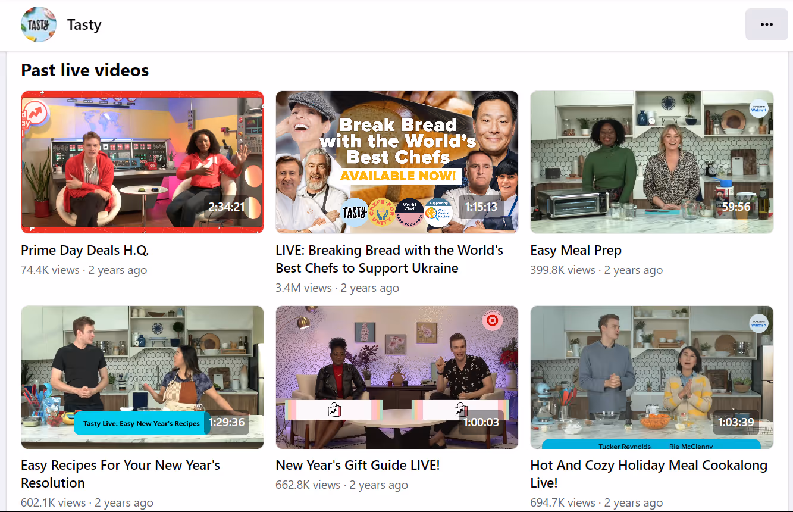
Task: Click the 74.4K views text
Action: tap(50, 270)
